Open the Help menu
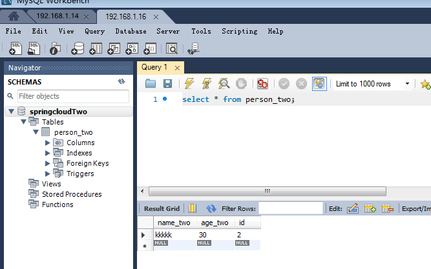The image size is (431, 269). (275, 31)
